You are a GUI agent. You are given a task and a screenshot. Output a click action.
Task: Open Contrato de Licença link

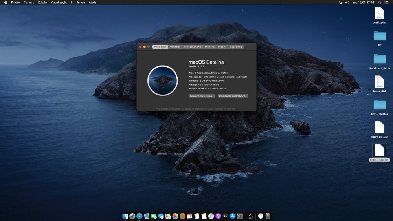coord(224,109)
